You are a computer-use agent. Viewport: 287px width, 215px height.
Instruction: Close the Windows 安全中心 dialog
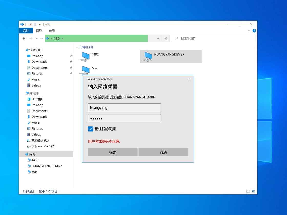pos(188,79)
